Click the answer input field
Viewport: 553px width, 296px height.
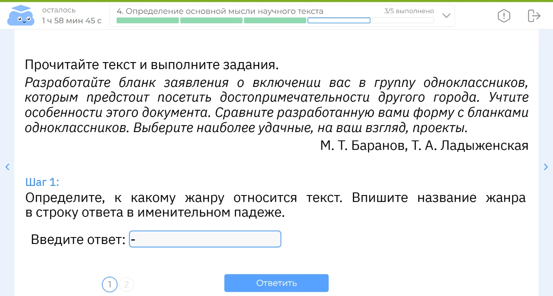[x=205, y=239]
